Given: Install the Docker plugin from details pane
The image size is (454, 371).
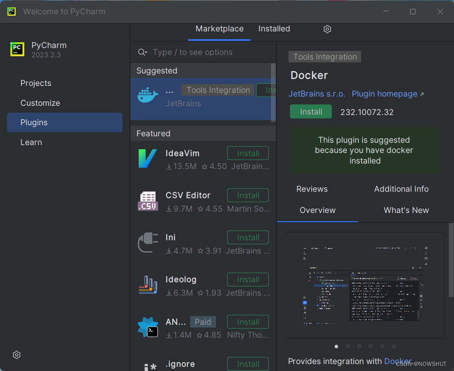Looking at the screenshot, I should (311, 112).
